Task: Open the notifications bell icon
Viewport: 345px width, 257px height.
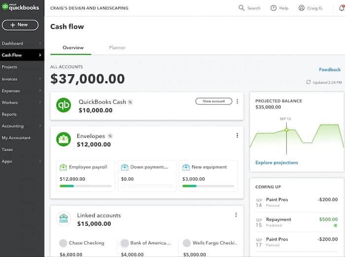Action: [x=342, y=8]
